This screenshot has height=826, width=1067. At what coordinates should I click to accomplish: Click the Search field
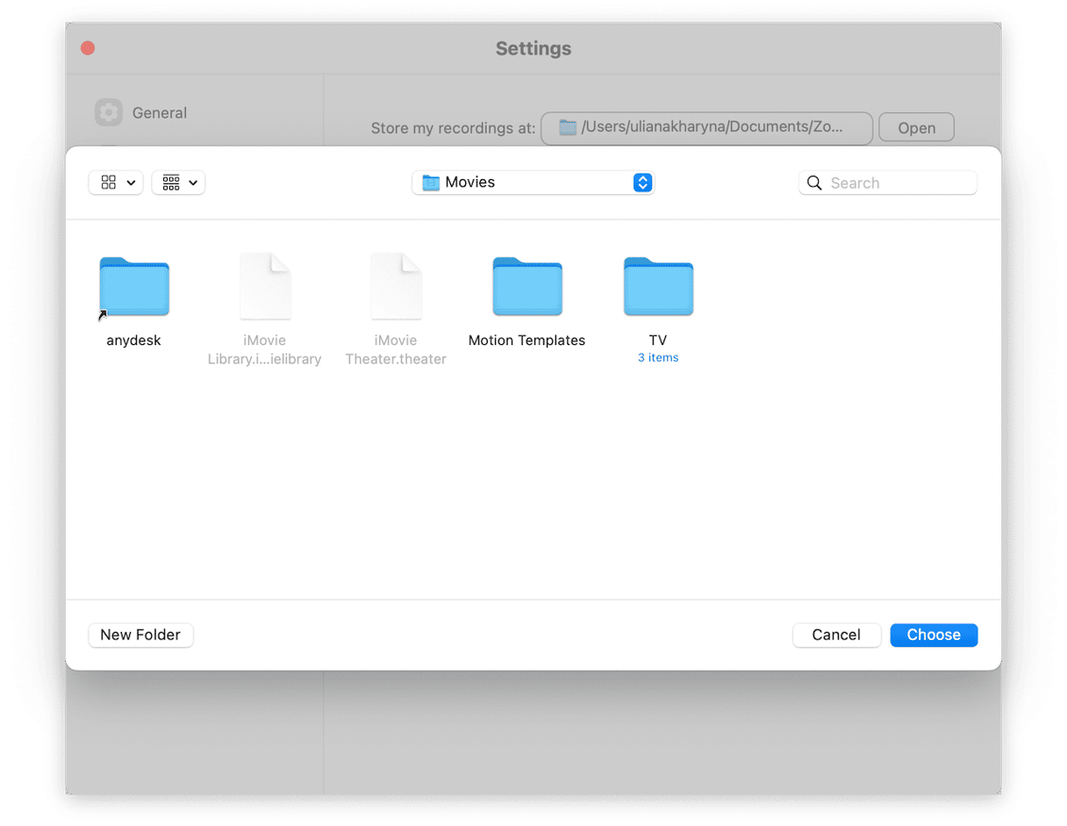pyautogui.click(x=888, y=183)
